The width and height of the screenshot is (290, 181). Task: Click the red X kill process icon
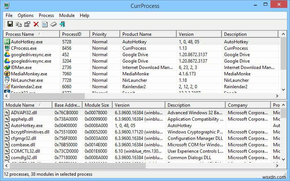click(x=36, y=24)
